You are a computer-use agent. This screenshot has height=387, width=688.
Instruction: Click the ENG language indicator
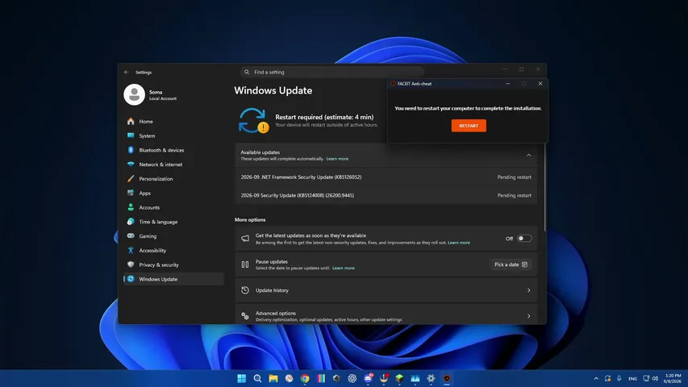[632, 379]
